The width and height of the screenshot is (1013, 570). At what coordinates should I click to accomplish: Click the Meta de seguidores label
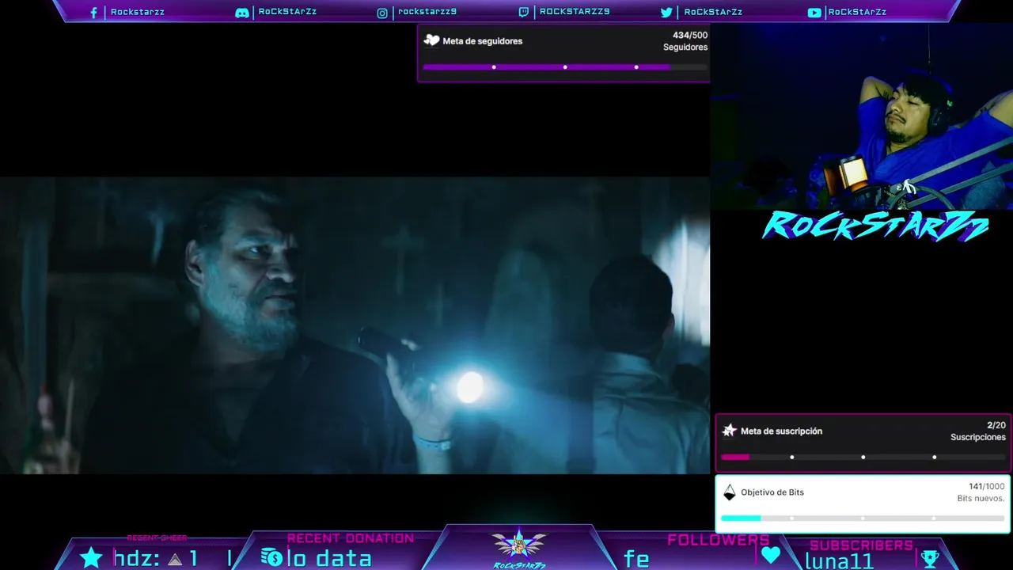483,41
